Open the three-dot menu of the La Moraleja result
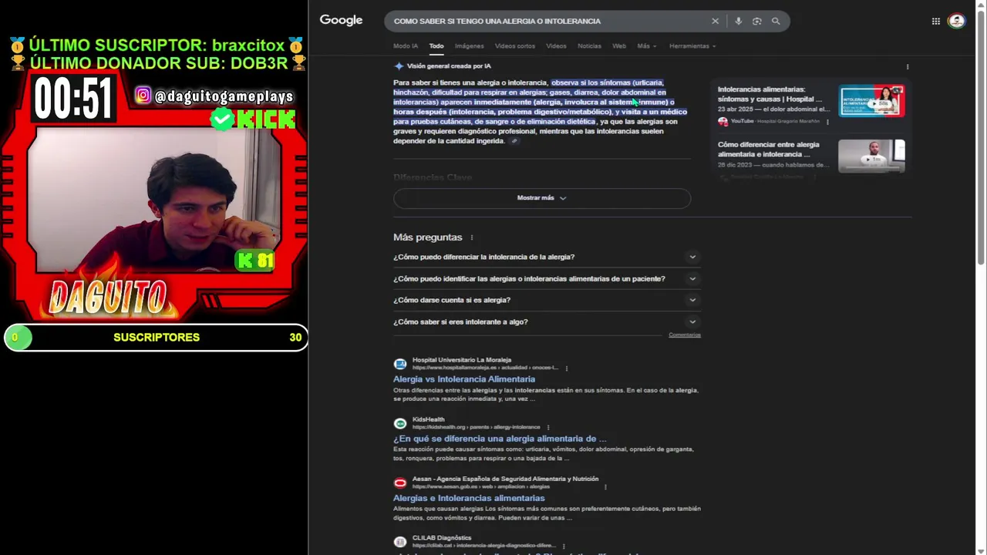 click(567, 368)
